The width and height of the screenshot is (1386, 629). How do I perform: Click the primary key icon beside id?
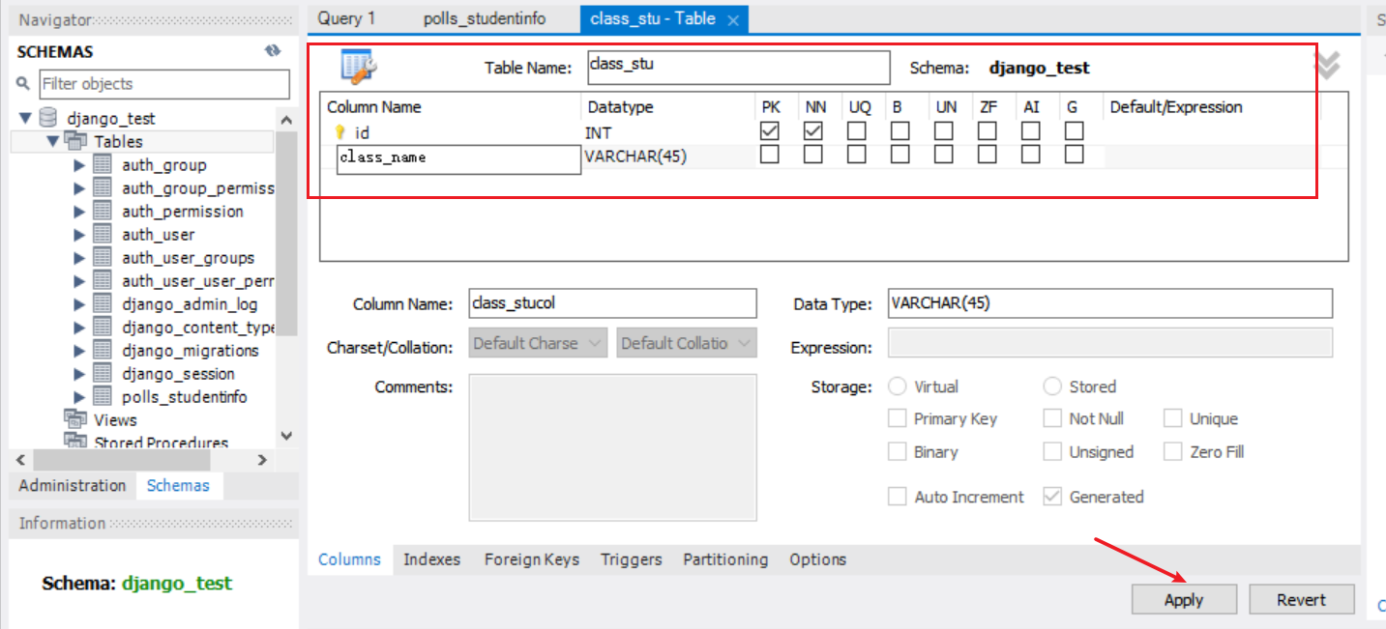pos(339,132)
